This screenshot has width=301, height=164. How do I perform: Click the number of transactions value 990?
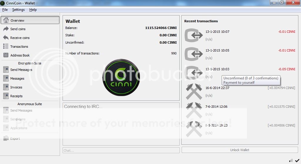pos(174,53)
